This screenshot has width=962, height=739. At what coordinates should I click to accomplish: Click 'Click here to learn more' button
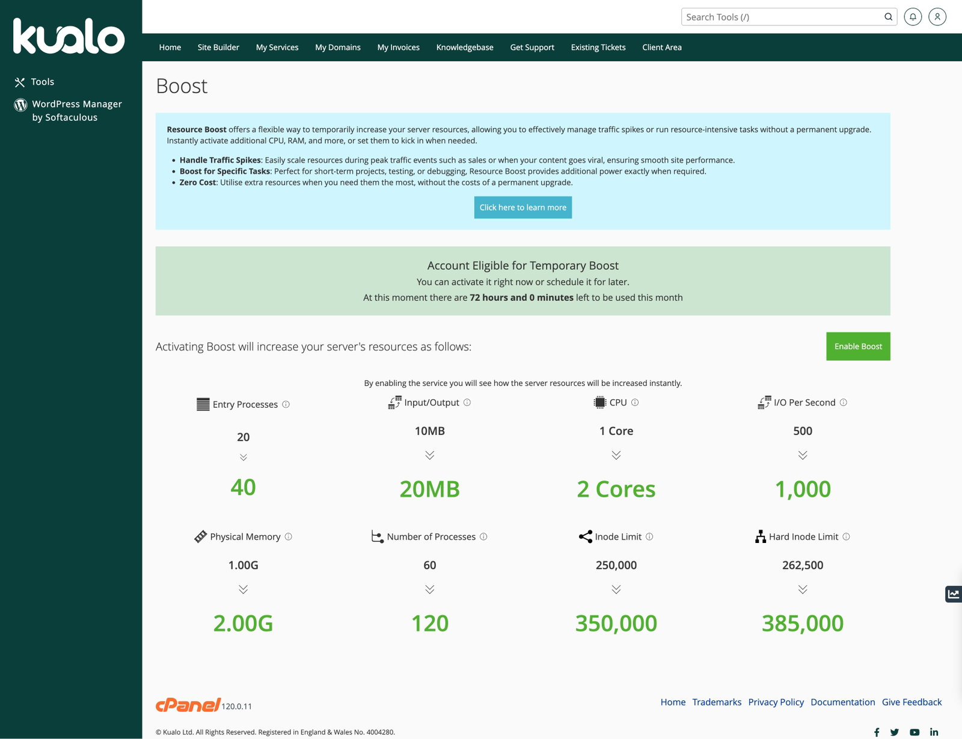523,207
